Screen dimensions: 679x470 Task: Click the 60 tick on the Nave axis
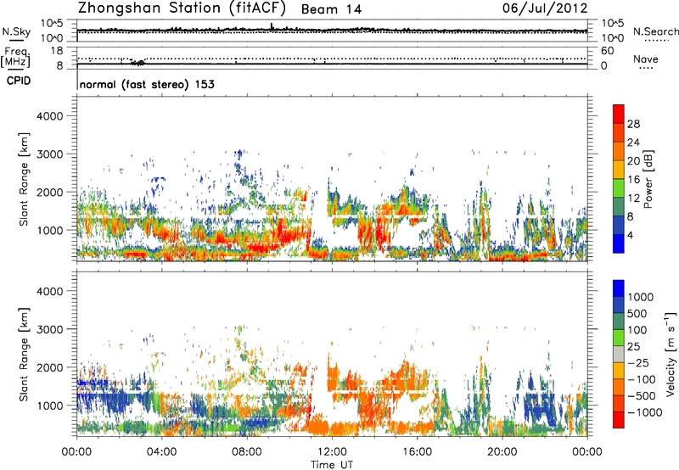pos(608,51)
